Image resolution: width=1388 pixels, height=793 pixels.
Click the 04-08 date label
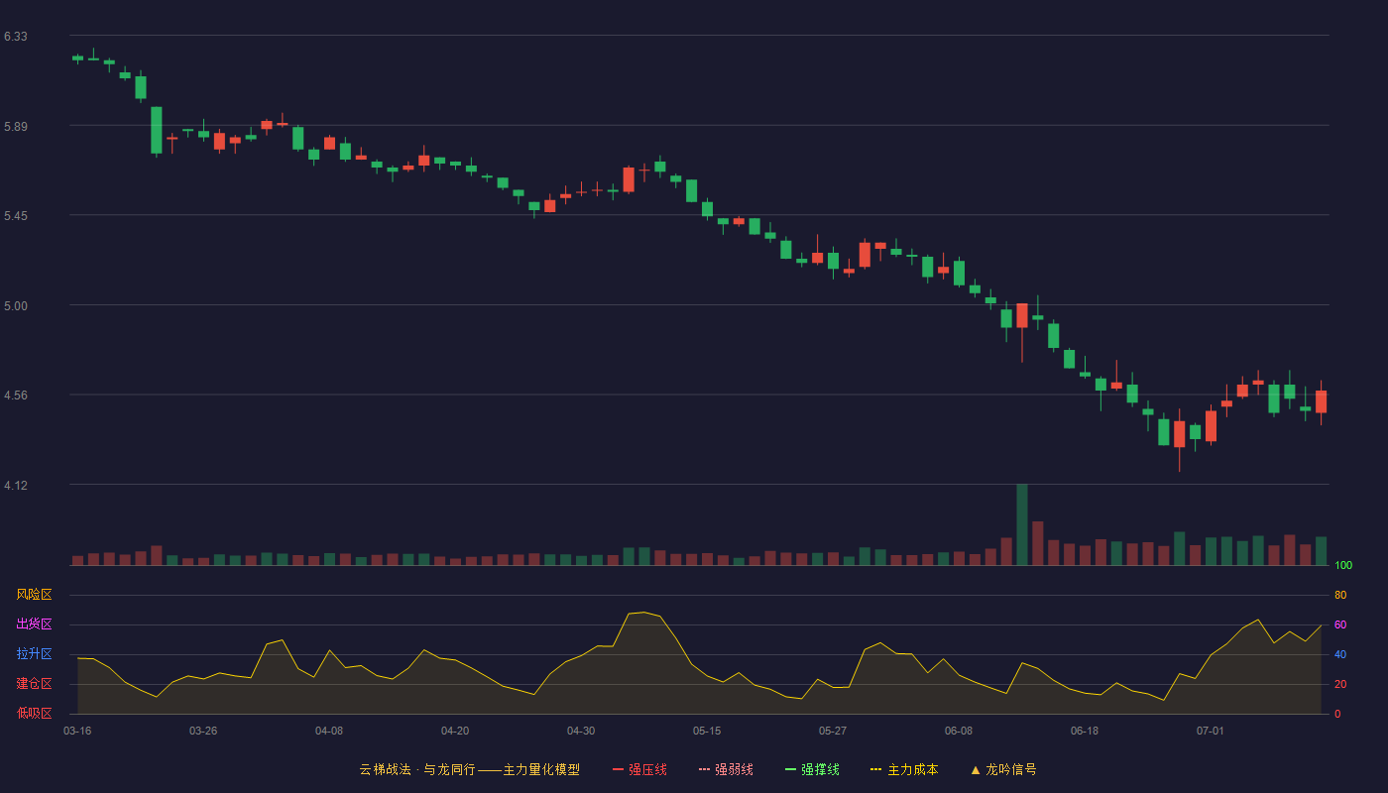(x=329, y=731)
